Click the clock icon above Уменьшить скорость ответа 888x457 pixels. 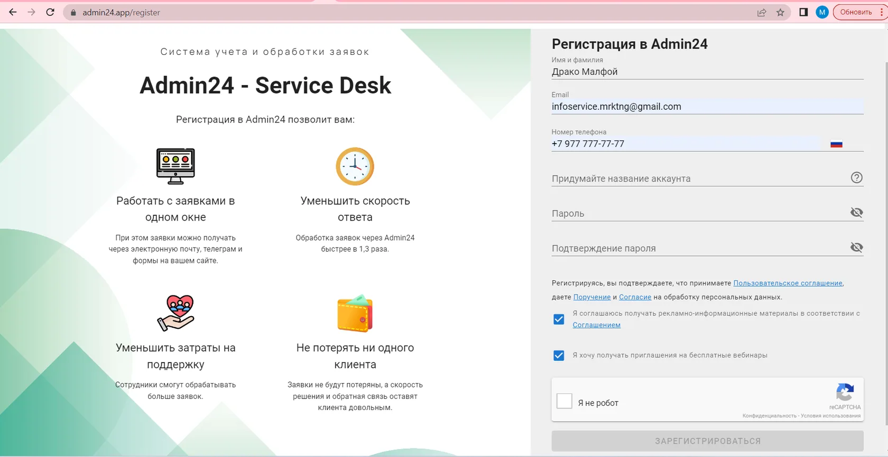355,166
